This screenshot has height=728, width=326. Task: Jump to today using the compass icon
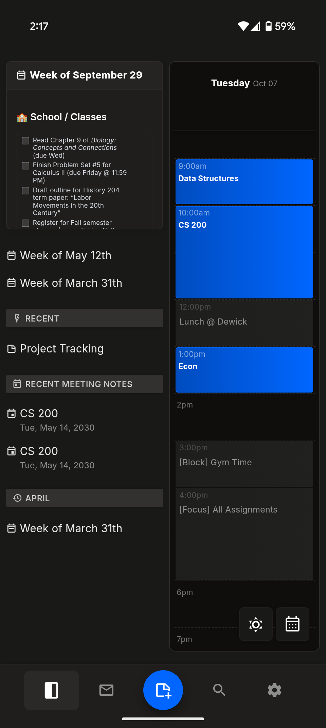click(x=256, y=624)
